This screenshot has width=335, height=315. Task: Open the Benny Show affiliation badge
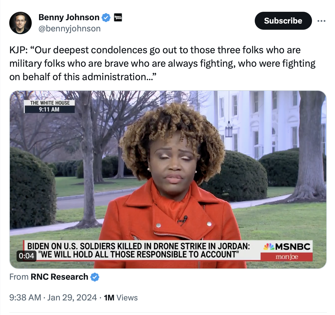tap(118, 17)
